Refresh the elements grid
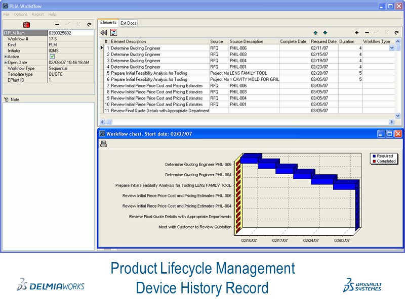The height and width of the screenshot is (303, 405). coord(396,32)
